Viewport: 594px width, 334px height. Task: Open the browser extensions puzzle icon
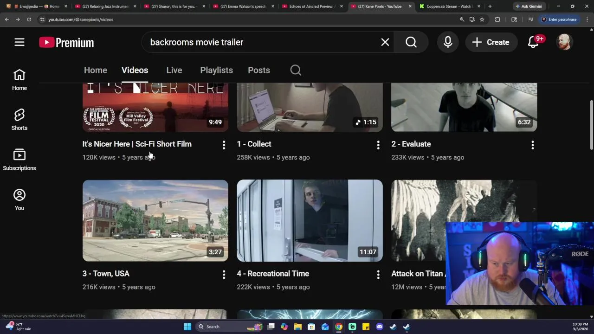(497, 19)
